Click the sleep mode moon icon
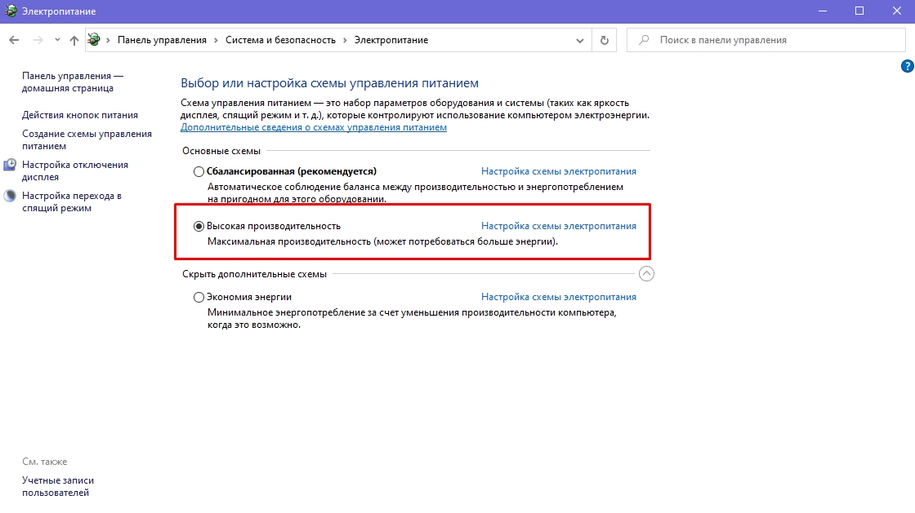The width and height of the screenshot is (915, 513). tap(10, 197)
